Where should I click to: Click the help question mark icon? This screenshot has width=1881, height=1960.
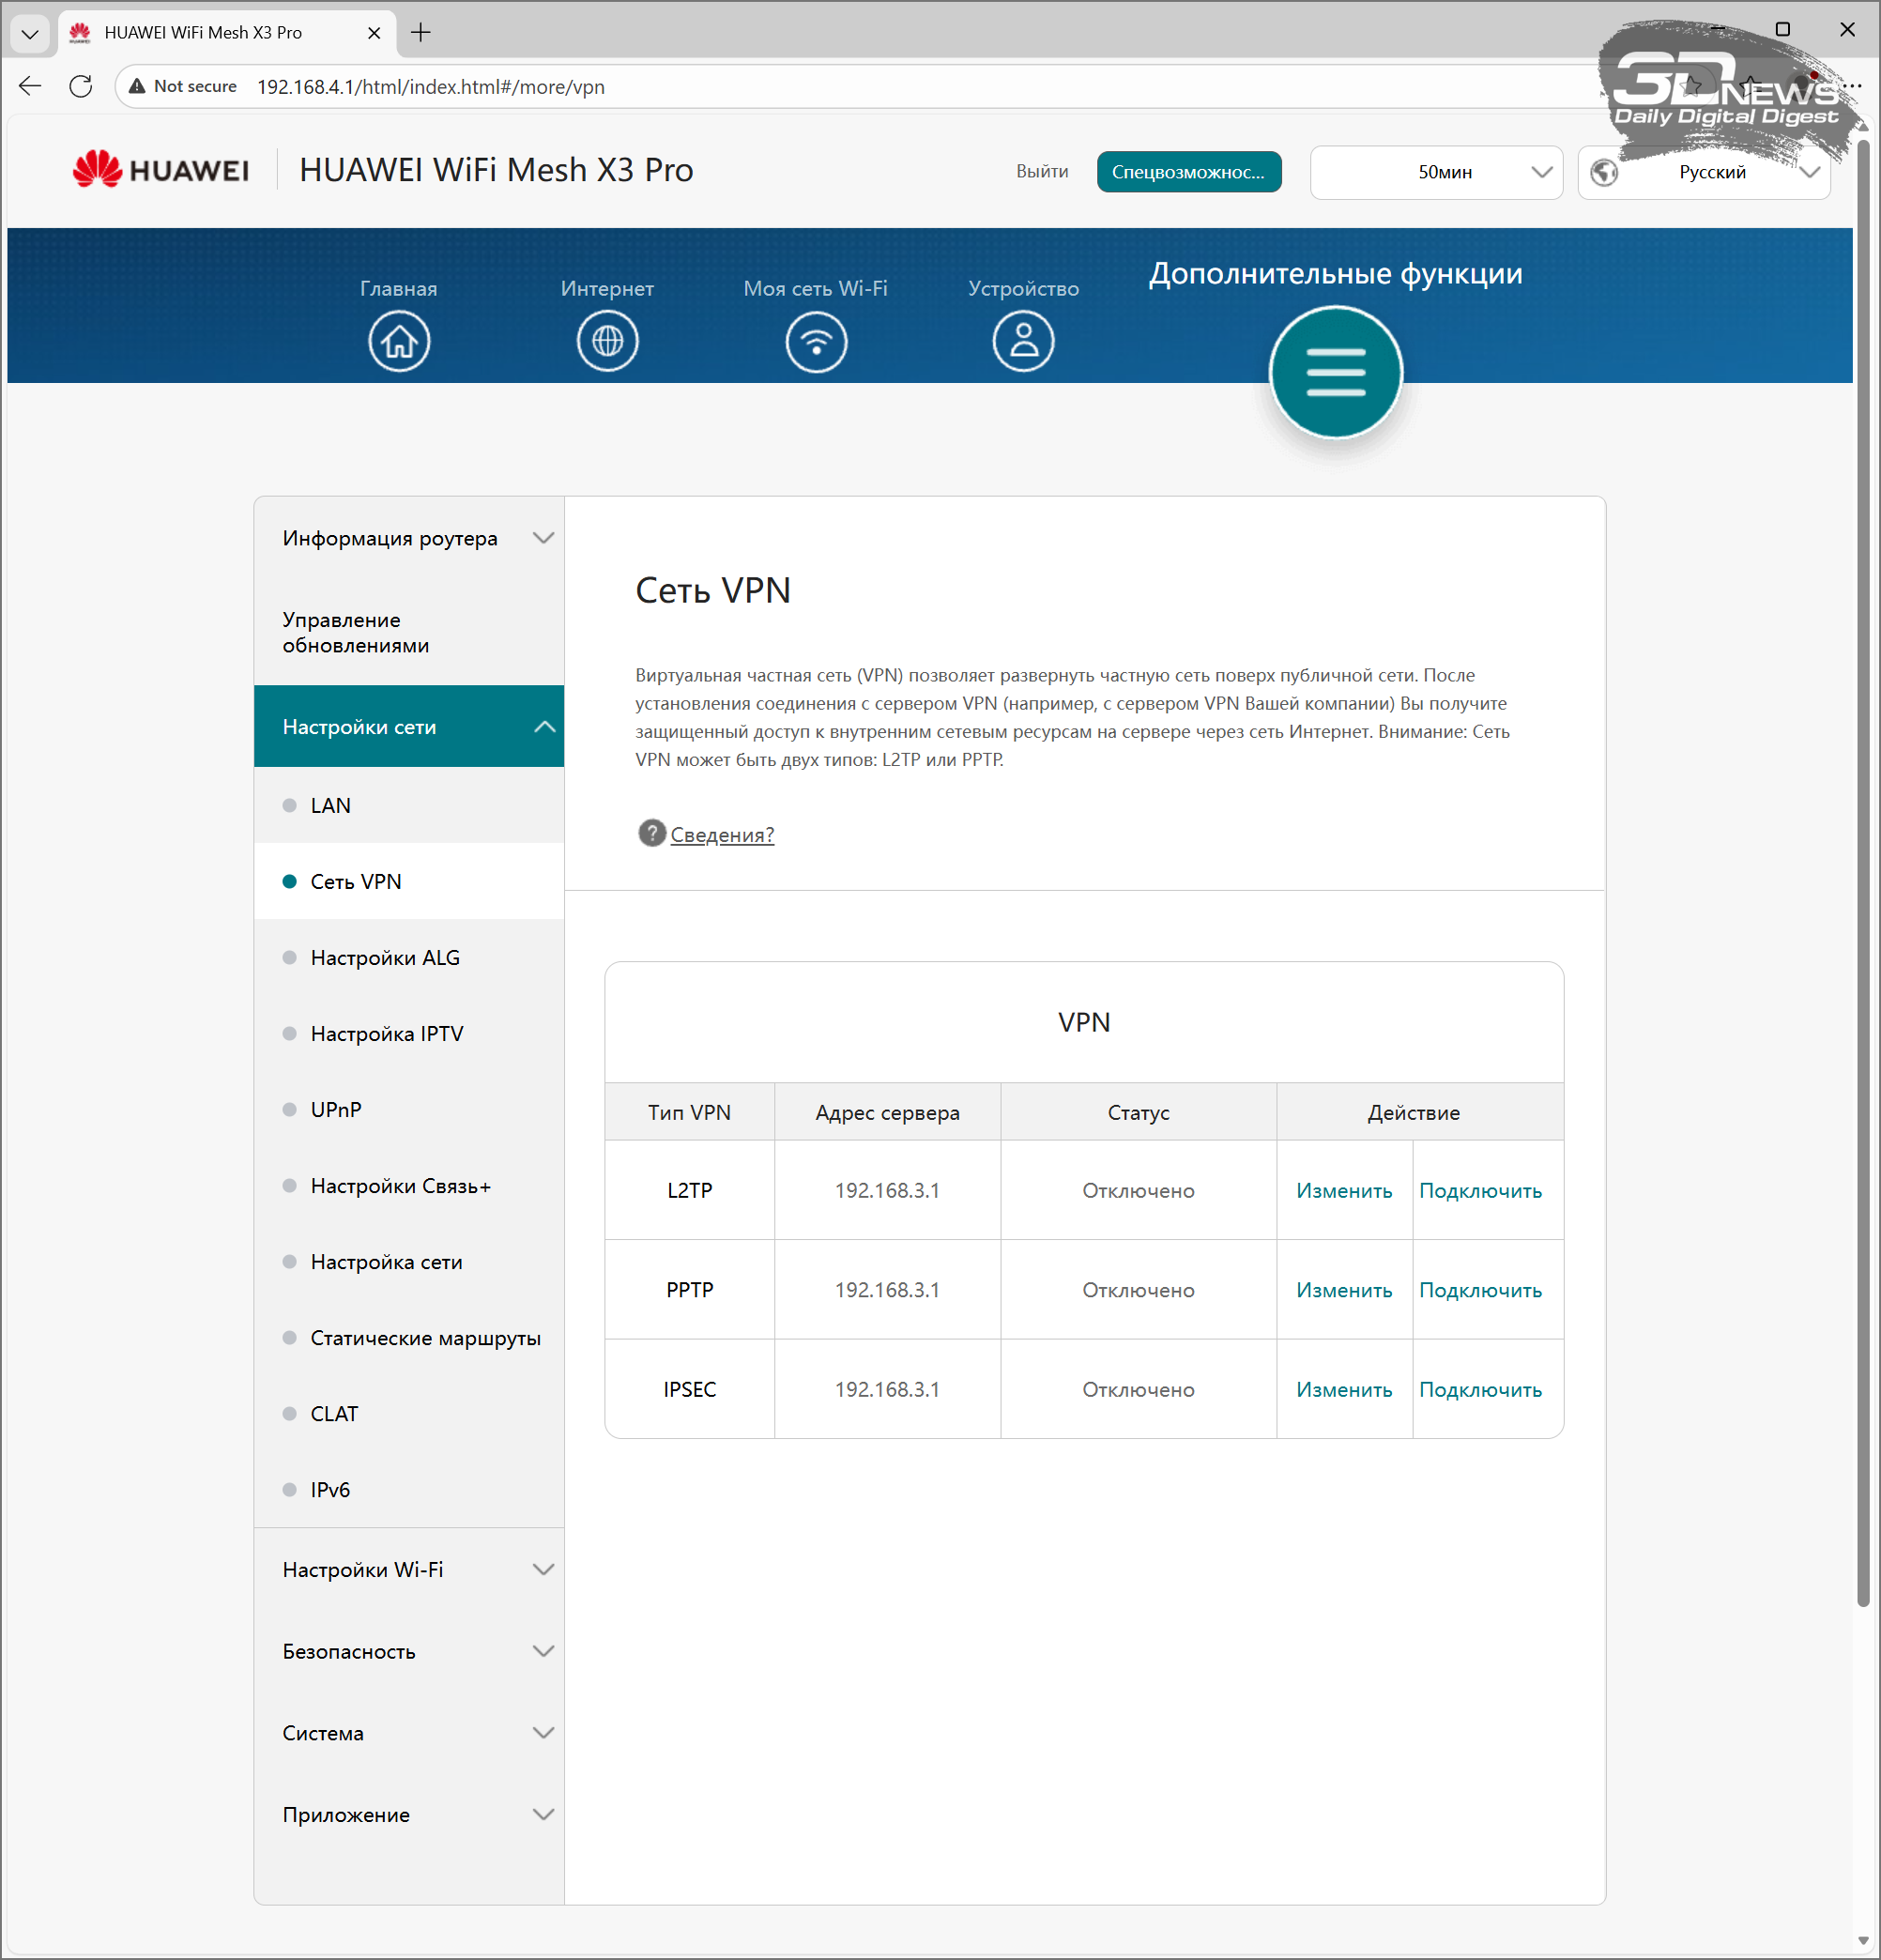[652, 833]
